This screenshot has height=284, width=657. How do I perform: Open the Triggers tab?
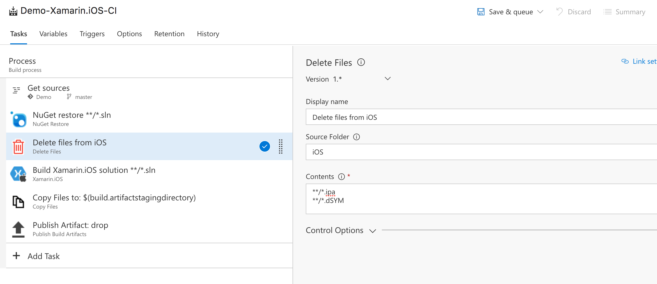click(x=92, y=34)
